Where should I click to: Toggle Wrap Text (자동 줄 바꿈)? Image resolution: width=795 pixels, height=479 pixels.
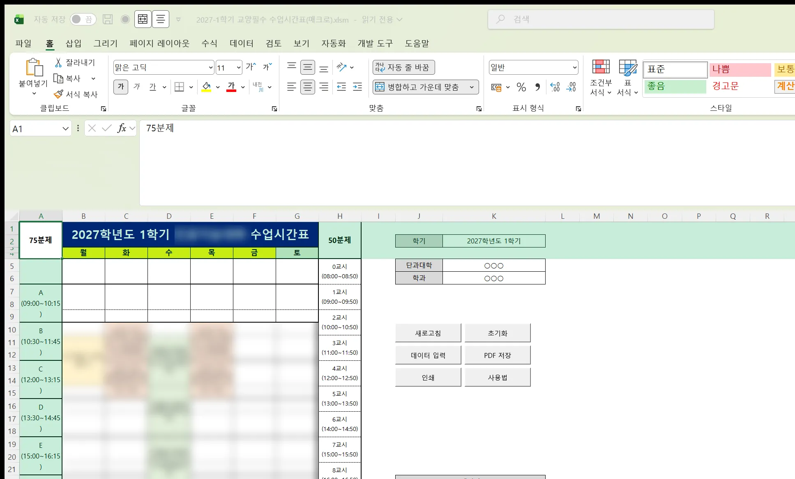(404, 67)
